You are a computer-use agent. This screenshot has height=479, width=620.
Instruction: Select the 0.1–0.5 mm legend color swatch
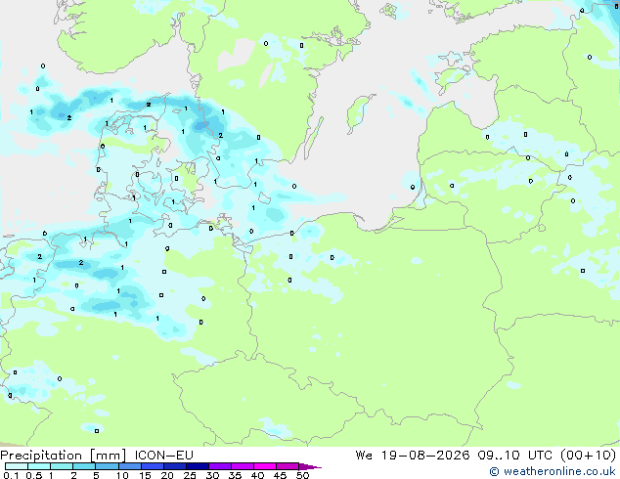(17, 466)
